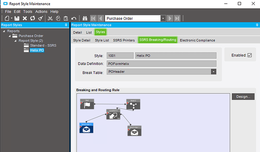Click the Helix PO folder icon

pyautogui.click(x=26, y=50)
